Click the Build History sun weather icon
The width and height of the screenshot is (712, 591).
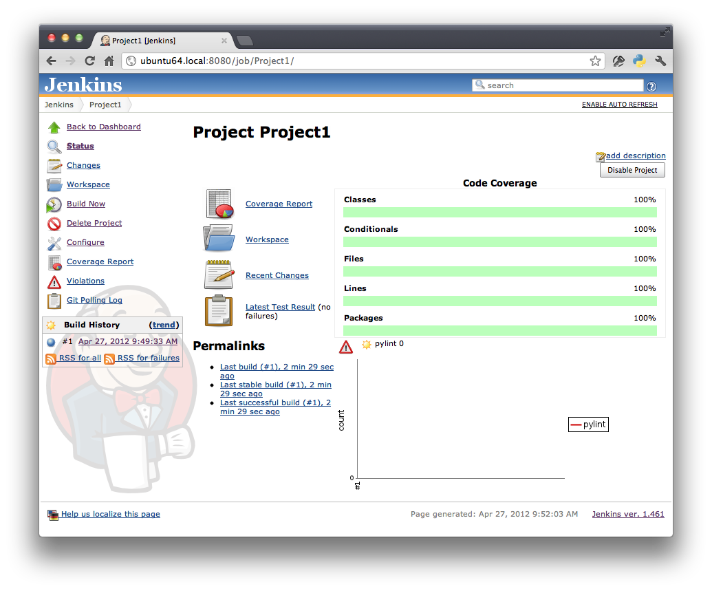click(x=51, y=325)
